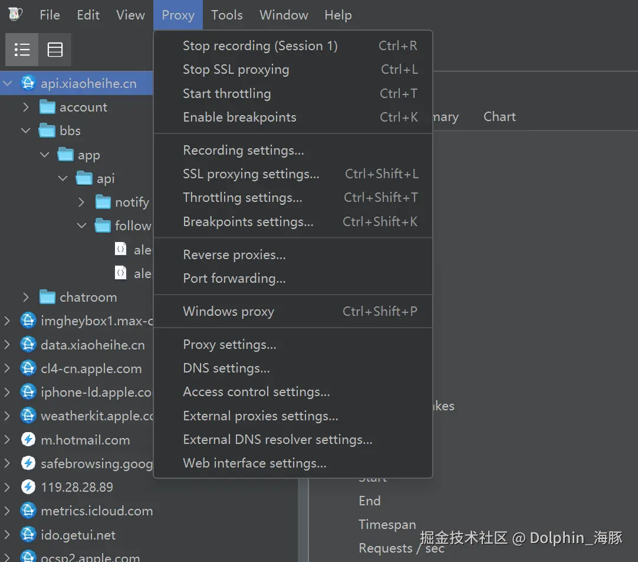Open Proxy settings...
The image size is (638, 562).
point(293,345)
